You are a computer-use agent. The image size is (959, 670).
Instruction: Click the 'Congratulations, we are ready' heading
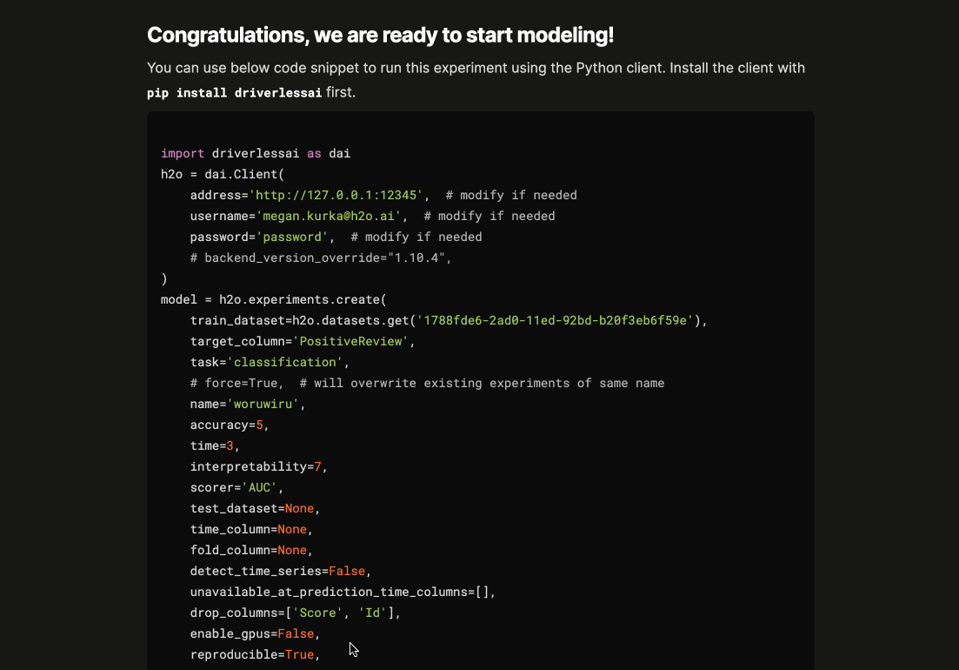pyautogui.click(x=380, y=36)
